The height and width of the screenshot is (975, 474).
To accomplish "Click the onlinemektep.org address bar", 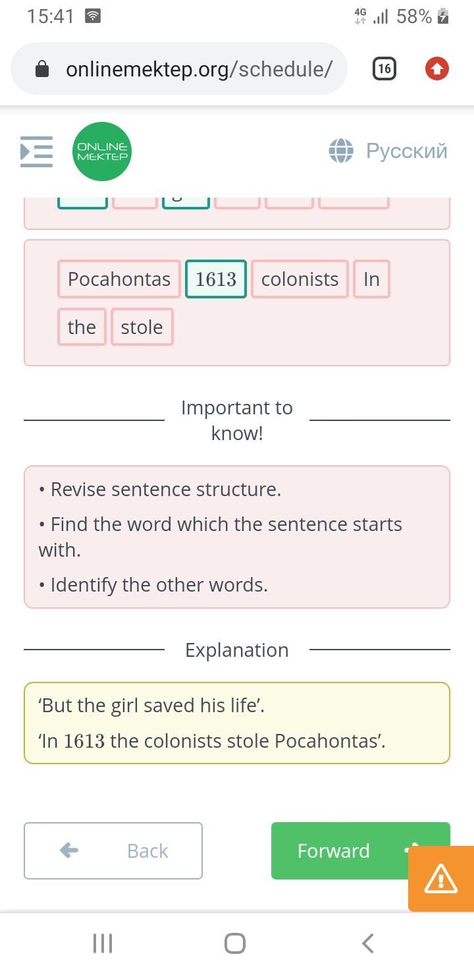I will 197,69.
